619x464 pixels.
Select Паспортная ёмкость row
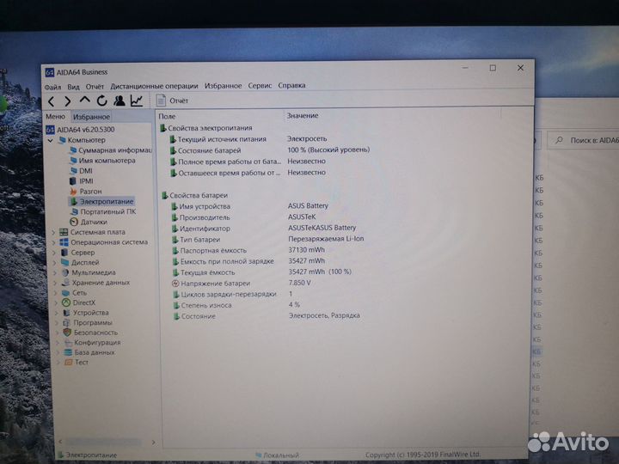(270, 250)
